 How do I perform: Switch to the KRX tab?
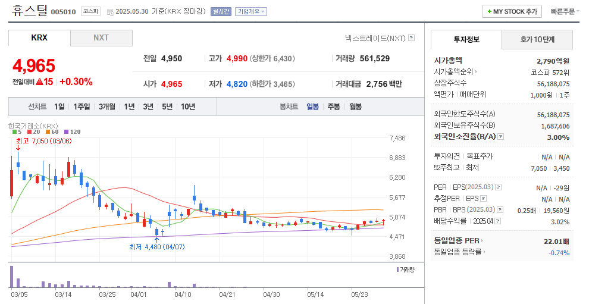pos(39,38)
